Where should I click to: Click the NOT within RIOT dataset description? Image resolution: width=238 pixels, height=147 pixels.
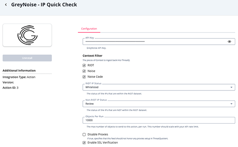(x=117, y=110)
